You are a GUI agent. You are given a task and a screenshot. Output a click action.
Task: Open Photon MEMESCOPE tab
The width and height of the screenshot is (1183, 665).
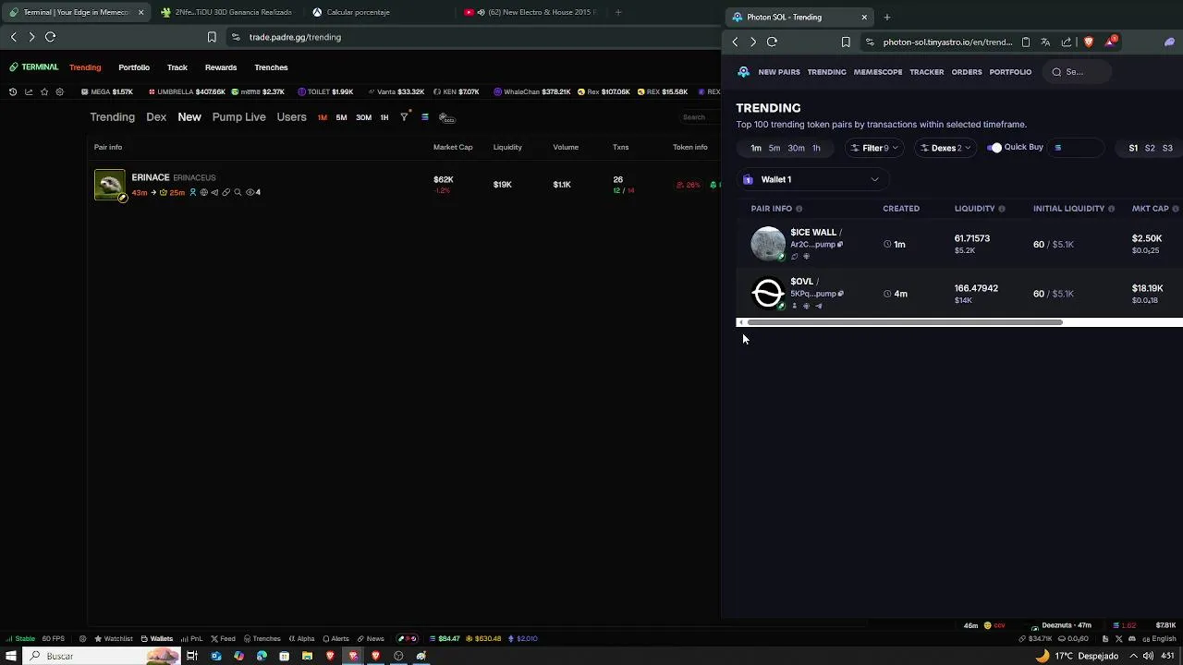click(x=878, y=72)
